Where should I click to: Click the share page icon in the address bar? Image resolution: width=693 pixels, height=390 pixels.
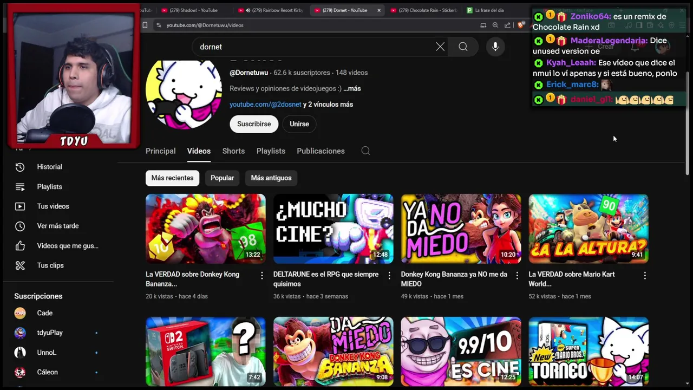507,25
